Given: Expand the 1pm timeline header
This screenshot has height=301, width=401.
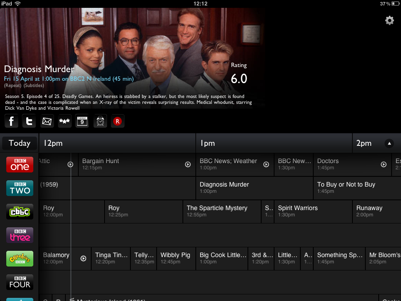Looking at the screenshot, I should pyautogui.click(x=208, y=143).
